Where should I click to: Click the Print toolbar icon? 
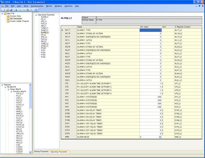point(16,10)
